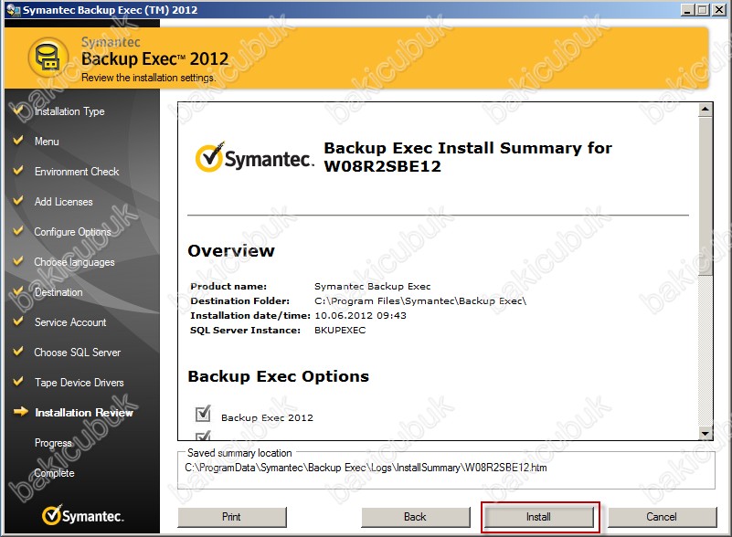
Task: Click the checkmark beside Destination
Action: [x=18, y=291]
